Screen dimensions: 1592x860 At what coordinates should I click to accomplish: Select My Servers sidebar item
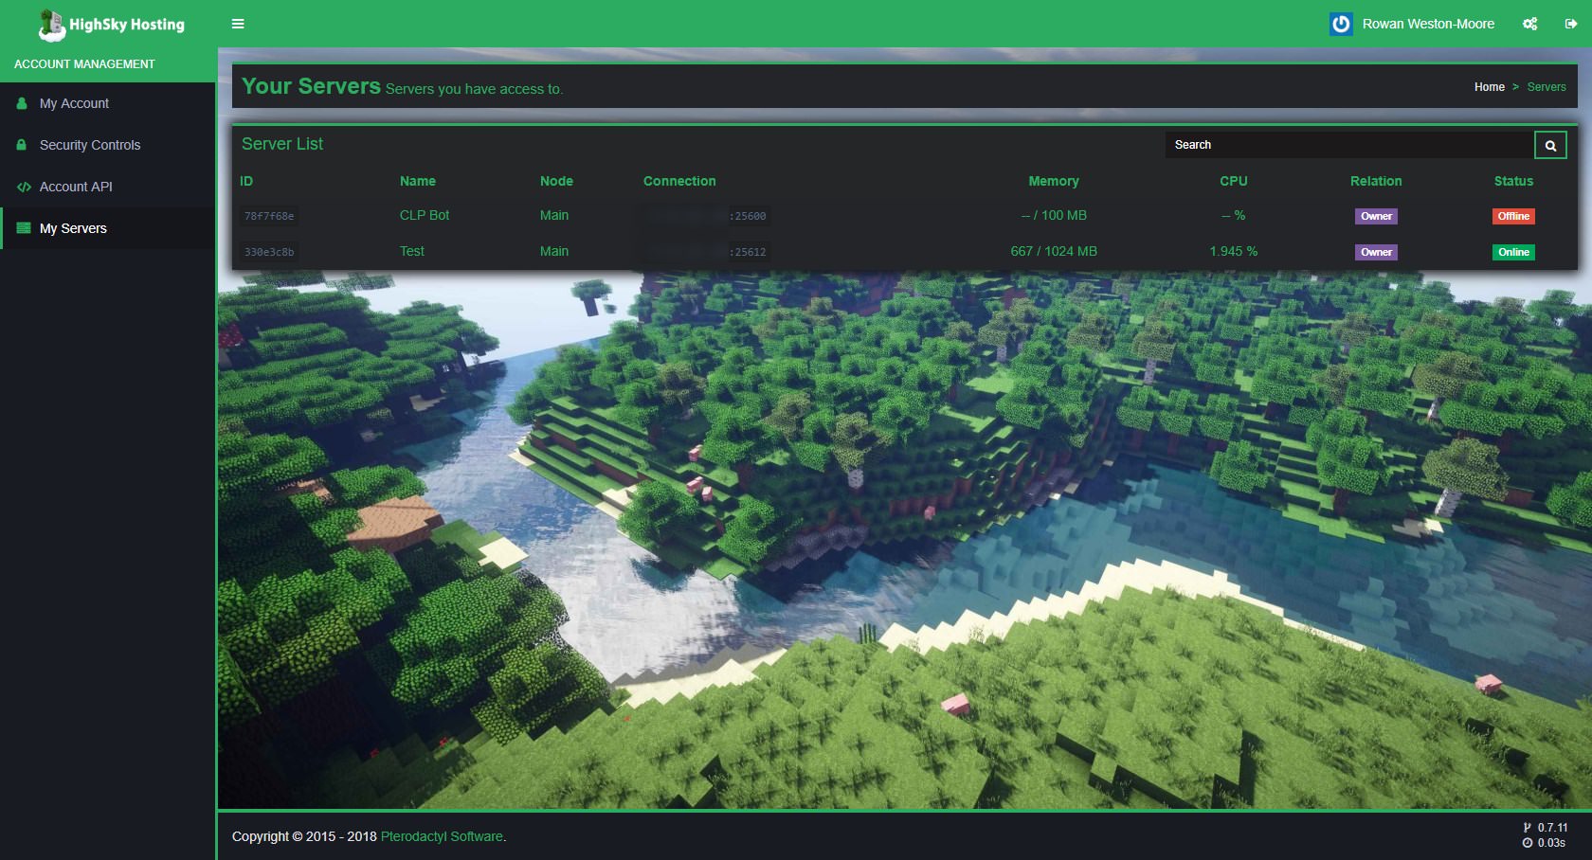[73, 228]
